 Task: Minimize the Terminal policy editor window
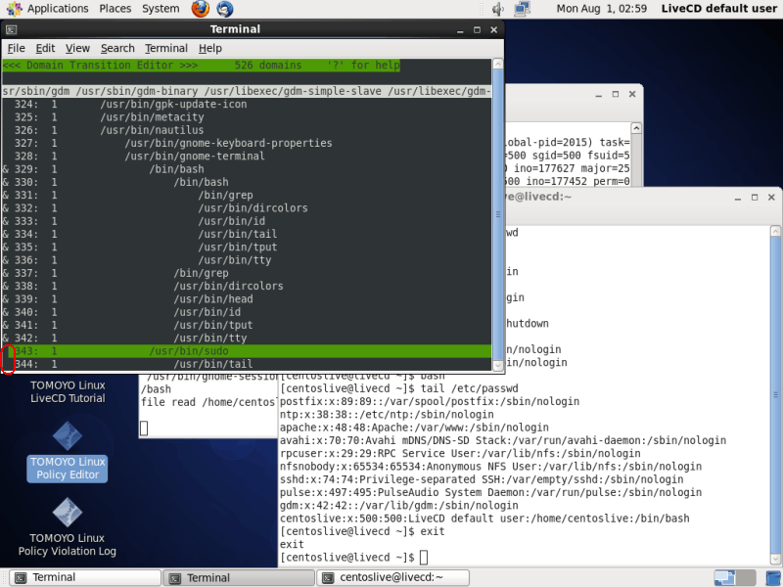point(460,30)
